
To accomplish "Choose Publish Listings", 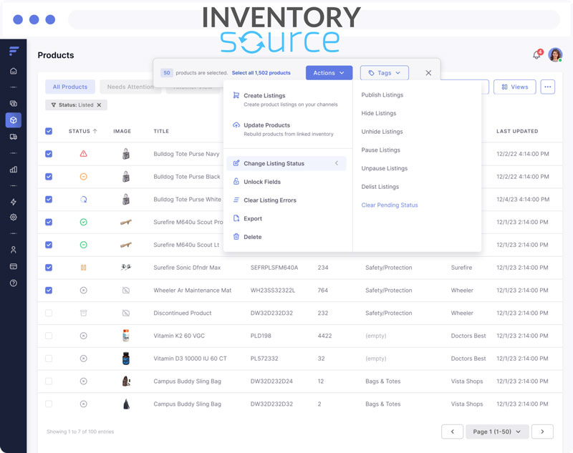I will [x=382, y=95].
